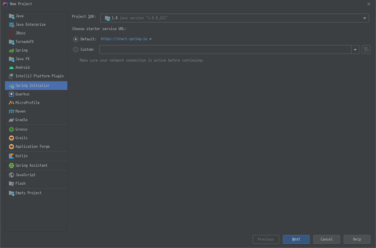Image resolution: width=376 pixels, height=248 pixels.
Task: Choose Maven project type label
Action: (x=20, y=111)
